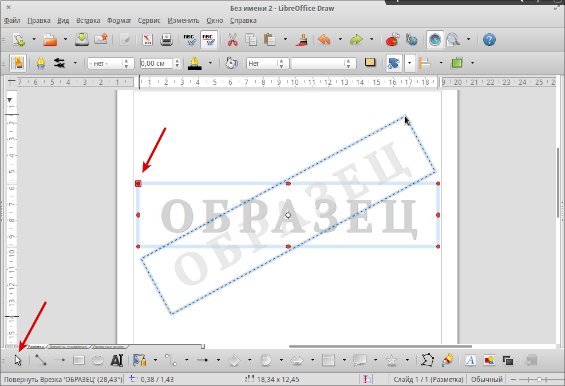Toggle auto spellcheck ABC button

click(x=209, y=40)
